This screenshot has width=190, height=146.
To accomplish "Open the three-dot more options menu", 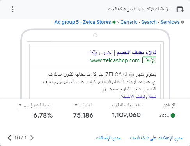I will tap(12, 9).
